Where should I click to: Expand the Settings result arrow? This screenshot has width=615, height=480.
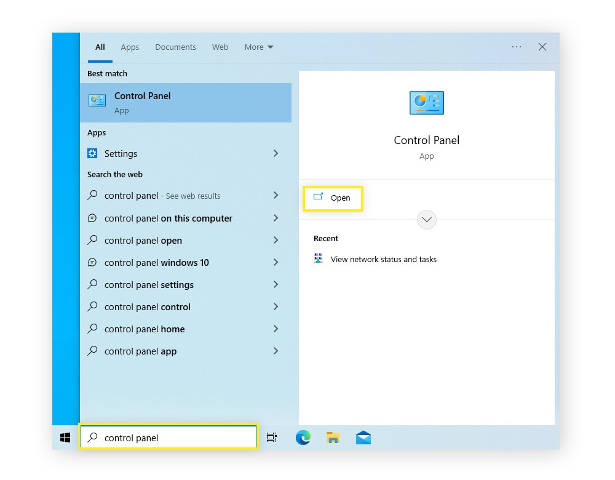[x=276, y=153]
